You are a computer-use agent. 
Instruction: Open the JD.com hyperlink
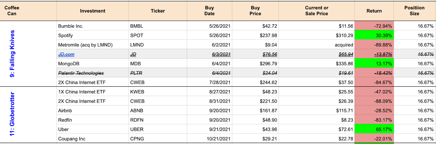click(x=66, y=54)
